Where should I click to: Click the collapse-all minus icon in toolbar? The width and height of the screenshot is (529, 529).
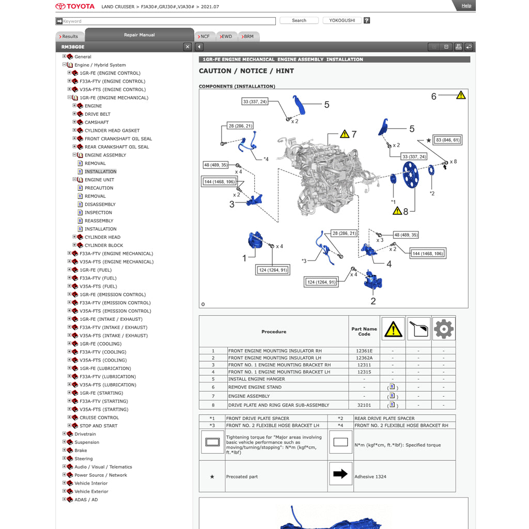[x=446, y=47]
